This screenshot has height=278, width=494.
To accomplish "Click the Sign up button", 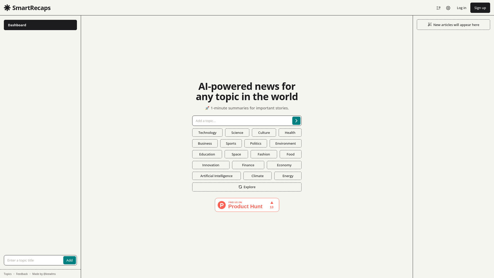I will click(480, 8).
